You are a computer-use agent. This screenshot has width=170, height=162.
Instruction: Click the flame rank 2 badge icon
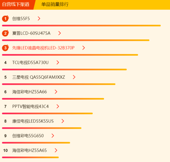(6, 33)
